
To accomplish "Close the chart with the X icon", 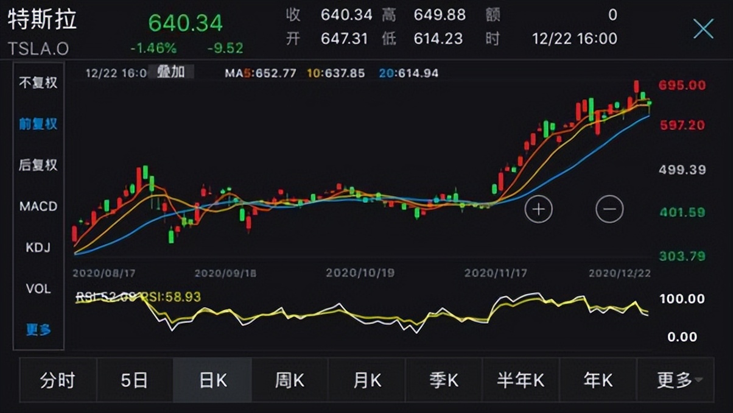I will tap(703, 29).
